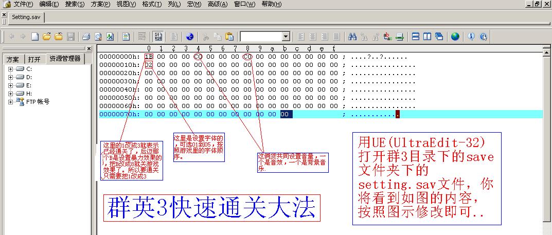Viewport: 552px width, 235px height.
Task: Expand the E: drive node
Action: [x=11, y=85]
